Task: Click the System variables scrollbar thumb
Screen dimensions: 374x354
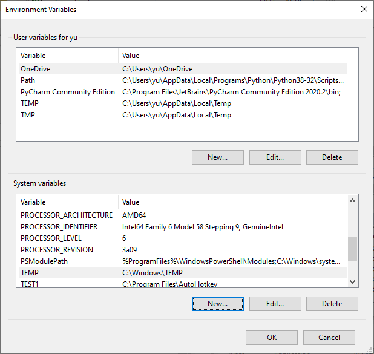Action: point(352,249)
